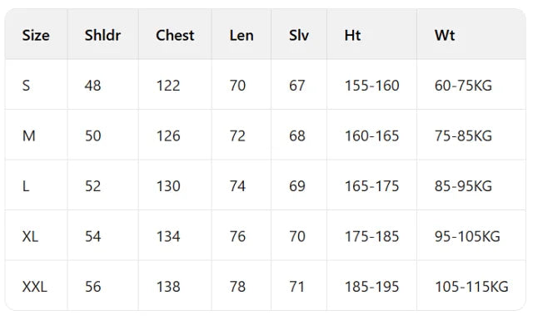This screenshot has height=320, width=533.
Task: Click the Wt column header
Action: click(445, 35)
